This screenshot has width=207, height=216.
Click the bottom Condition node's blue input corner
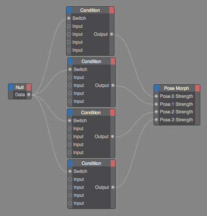click(70, 163)
